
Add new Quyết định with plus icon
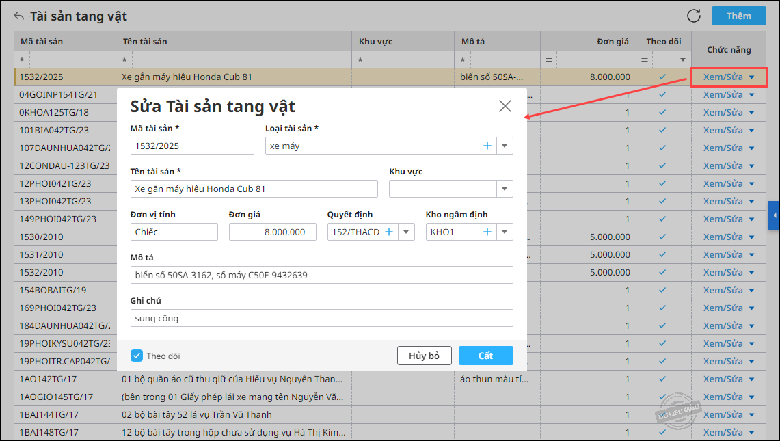(x=389, y=232)
